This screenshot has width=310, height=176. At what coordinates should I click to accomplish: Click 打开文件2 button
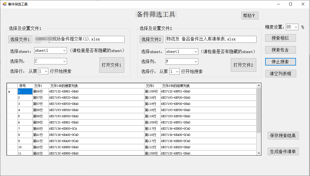(243, 65)
